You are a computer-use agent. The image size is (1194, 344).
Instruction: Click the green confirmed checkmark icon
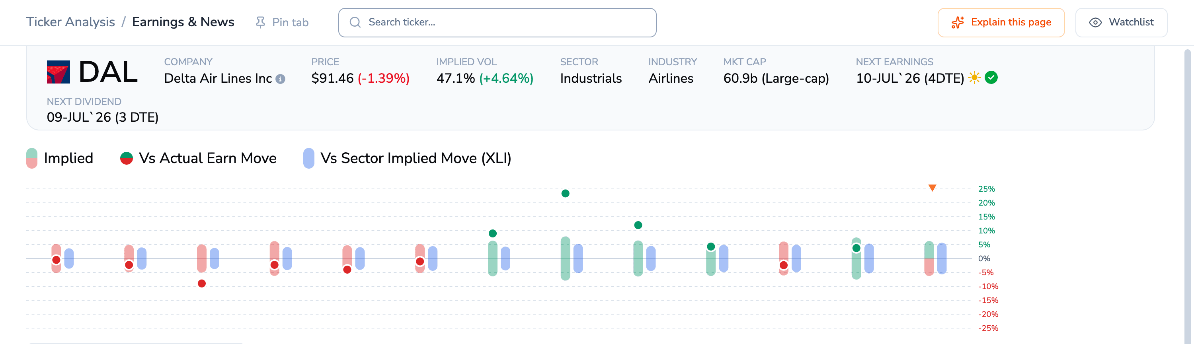click(x=991, y=77)
